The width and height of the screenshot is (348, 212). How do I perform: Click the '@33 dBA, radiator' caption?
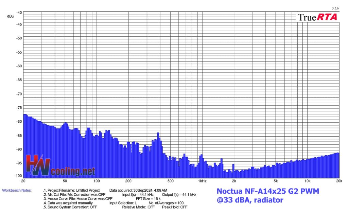250,200
